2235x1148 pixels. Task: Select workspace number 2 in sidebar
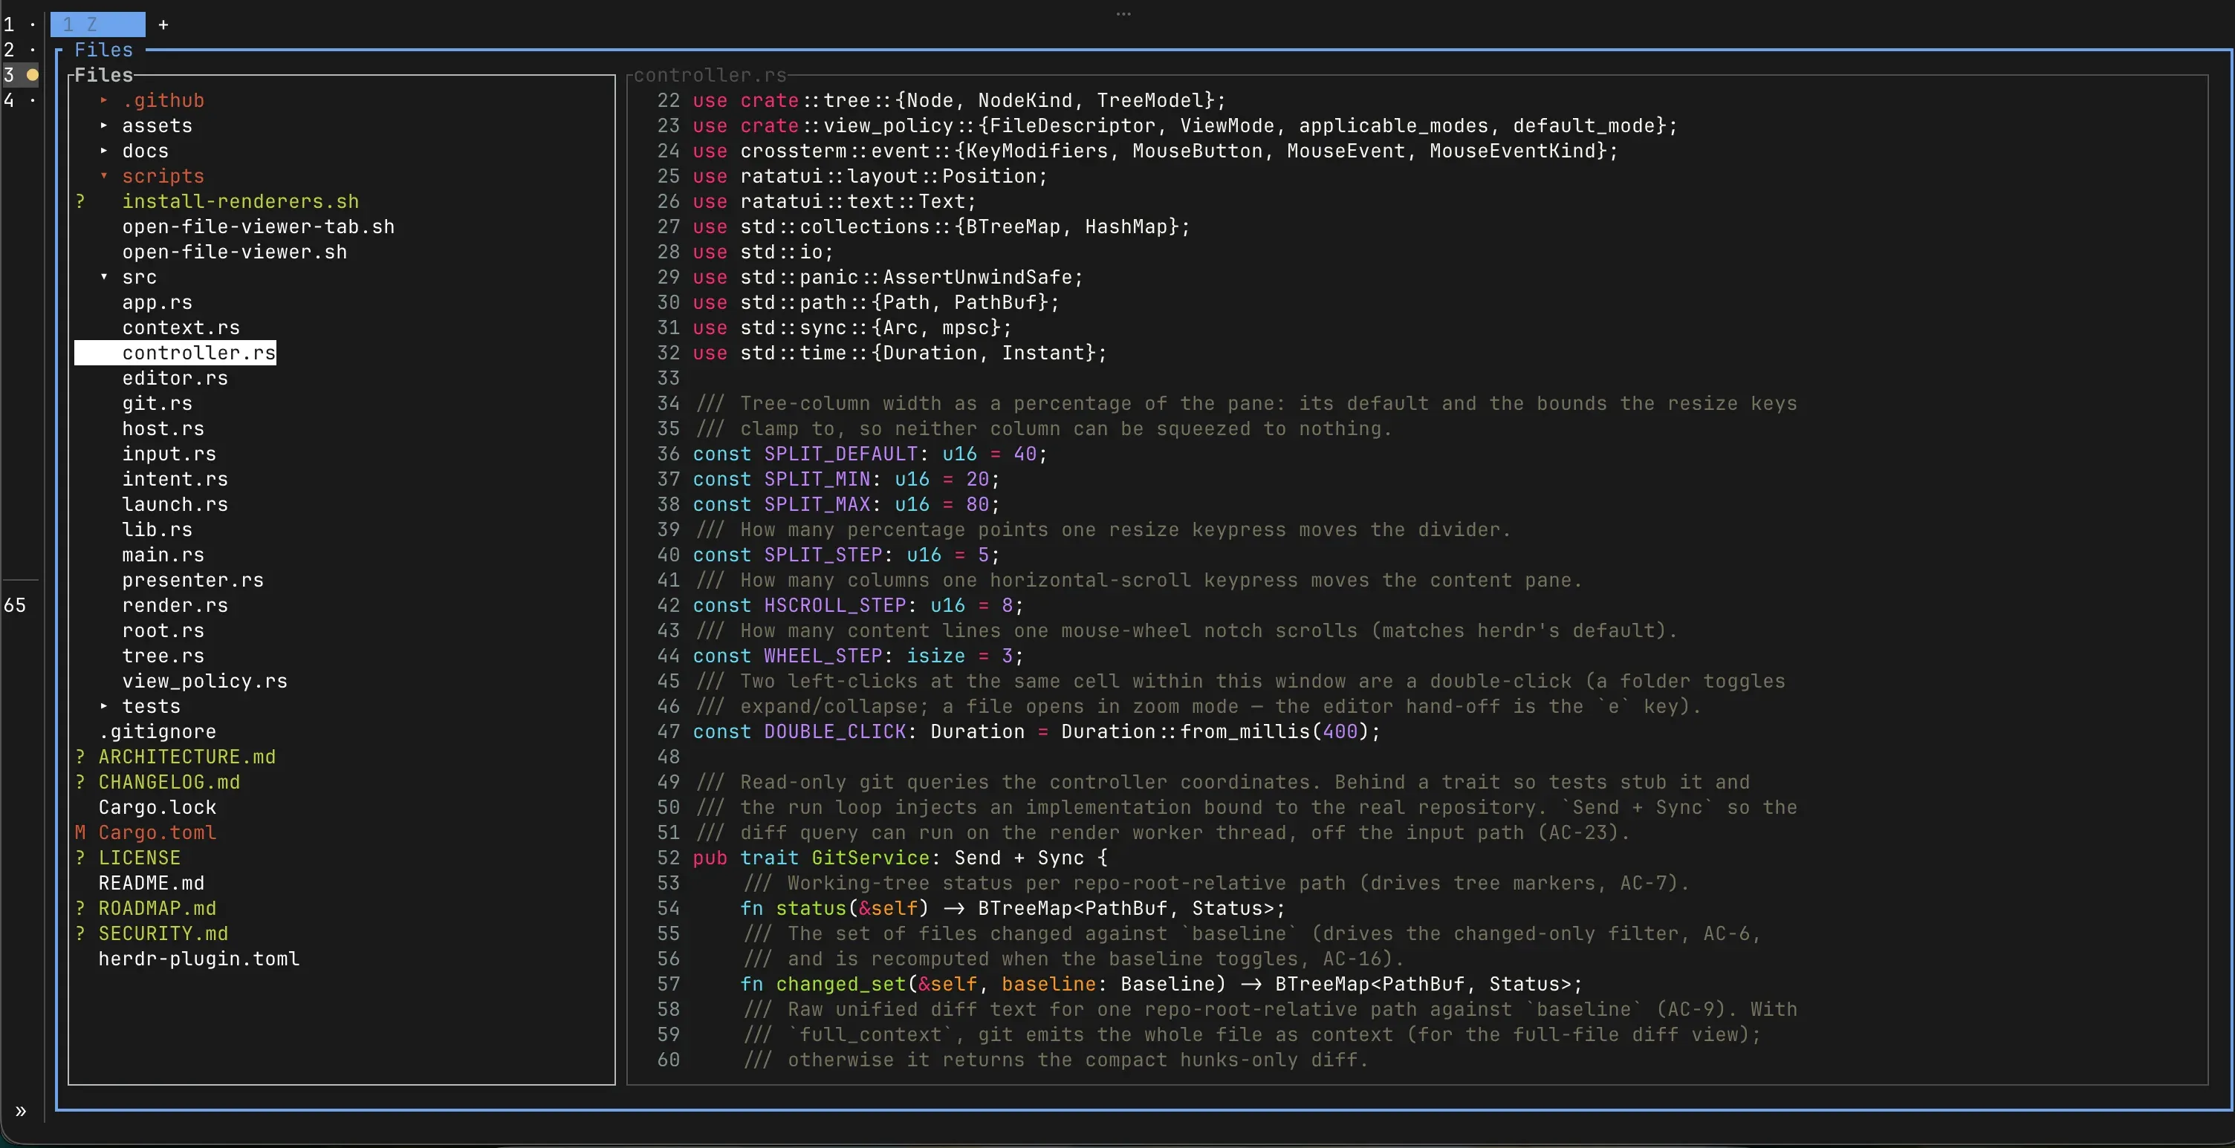tap(20, 50)
